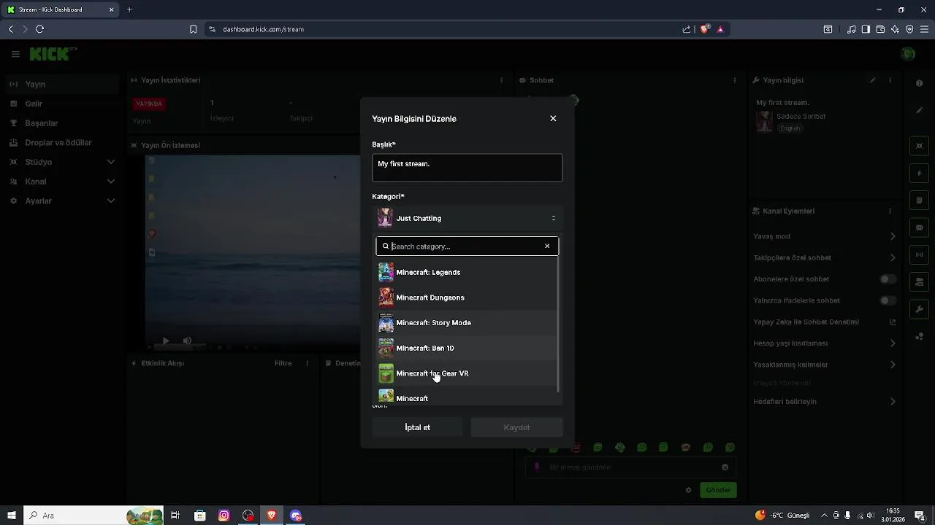Click the search magnifier in category box
935x525 pixels.
coord(386,246)
